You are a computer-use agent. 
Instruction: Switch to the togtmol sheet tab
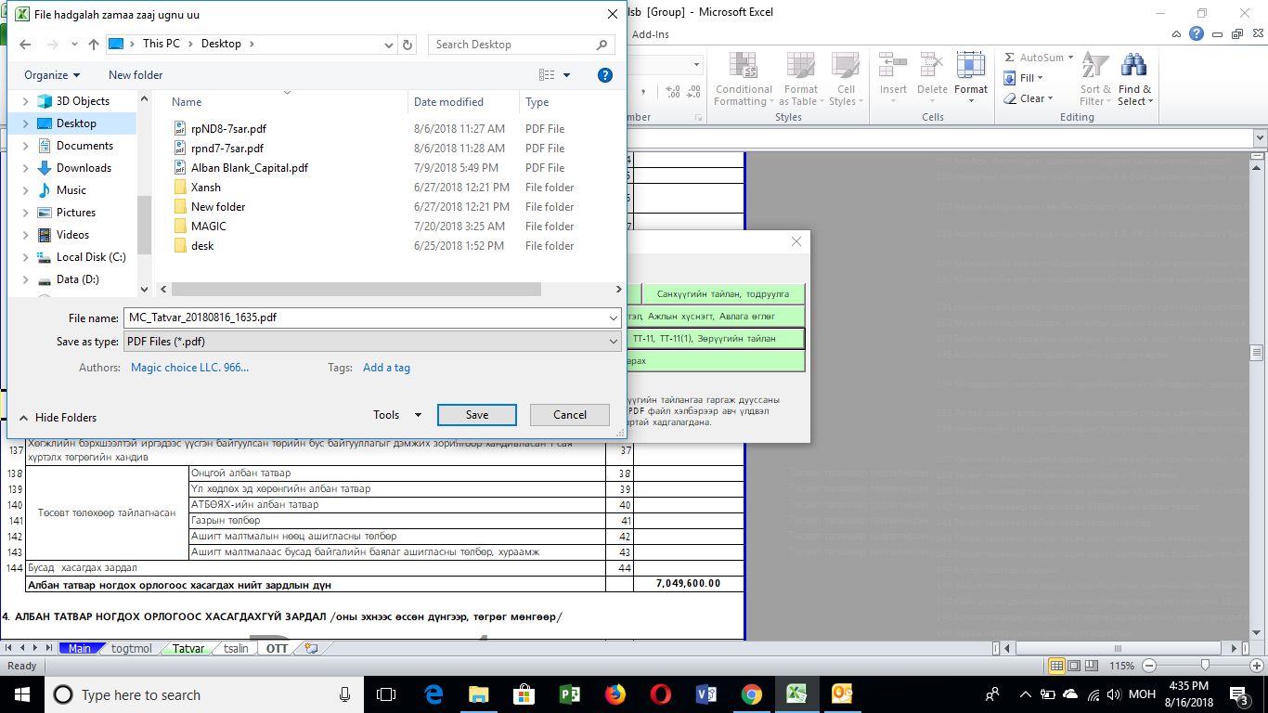pos(131,648)
